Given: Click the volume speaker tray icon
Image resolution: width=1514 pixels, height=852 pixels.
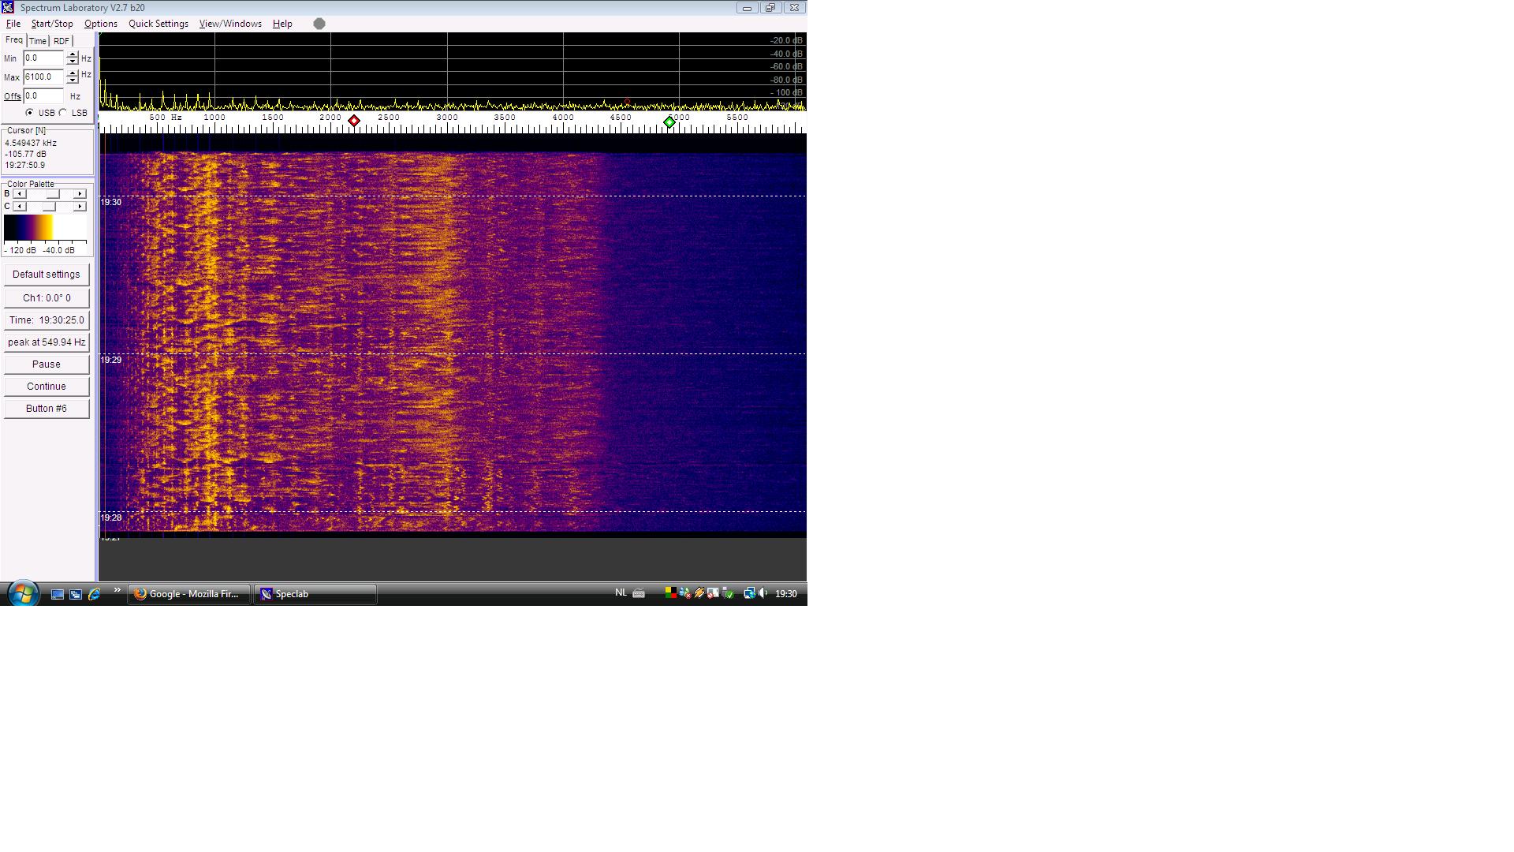Looking at the screenshot, I should pos(763,593).
